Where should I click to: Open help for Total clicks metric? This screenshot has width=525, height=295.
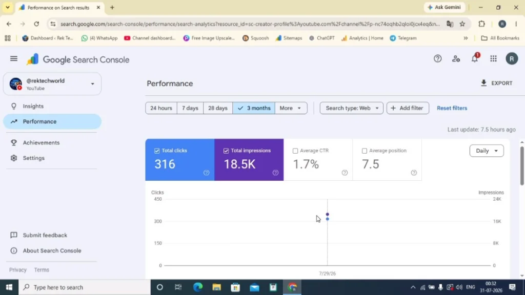(206, 173)
